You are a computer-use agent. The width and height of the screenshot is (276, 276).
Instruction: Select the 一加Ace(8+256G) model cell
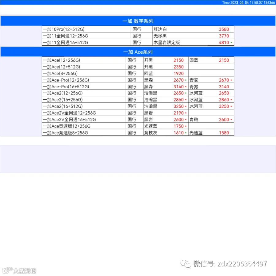pyautogui.click(x=84, y=73)
